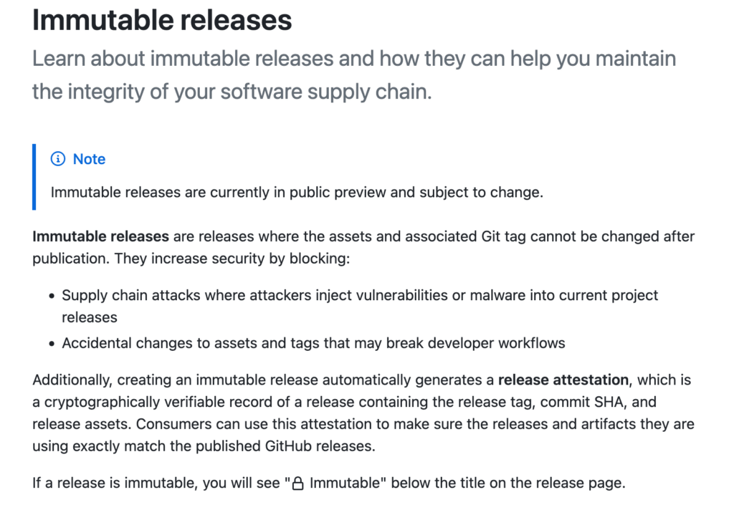Click the 'Supply chain attacks' bullet item

point(360,306)
